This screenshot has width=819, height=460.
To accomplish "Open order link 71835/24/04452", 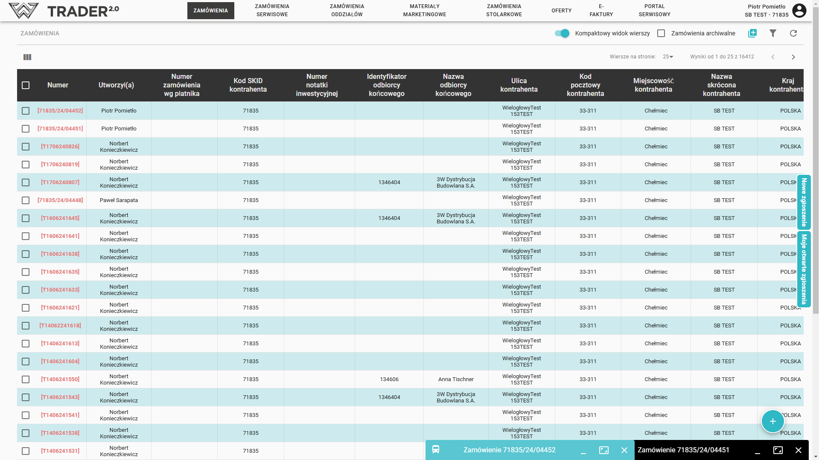I will pyautogui.click(x=60, y=111).
